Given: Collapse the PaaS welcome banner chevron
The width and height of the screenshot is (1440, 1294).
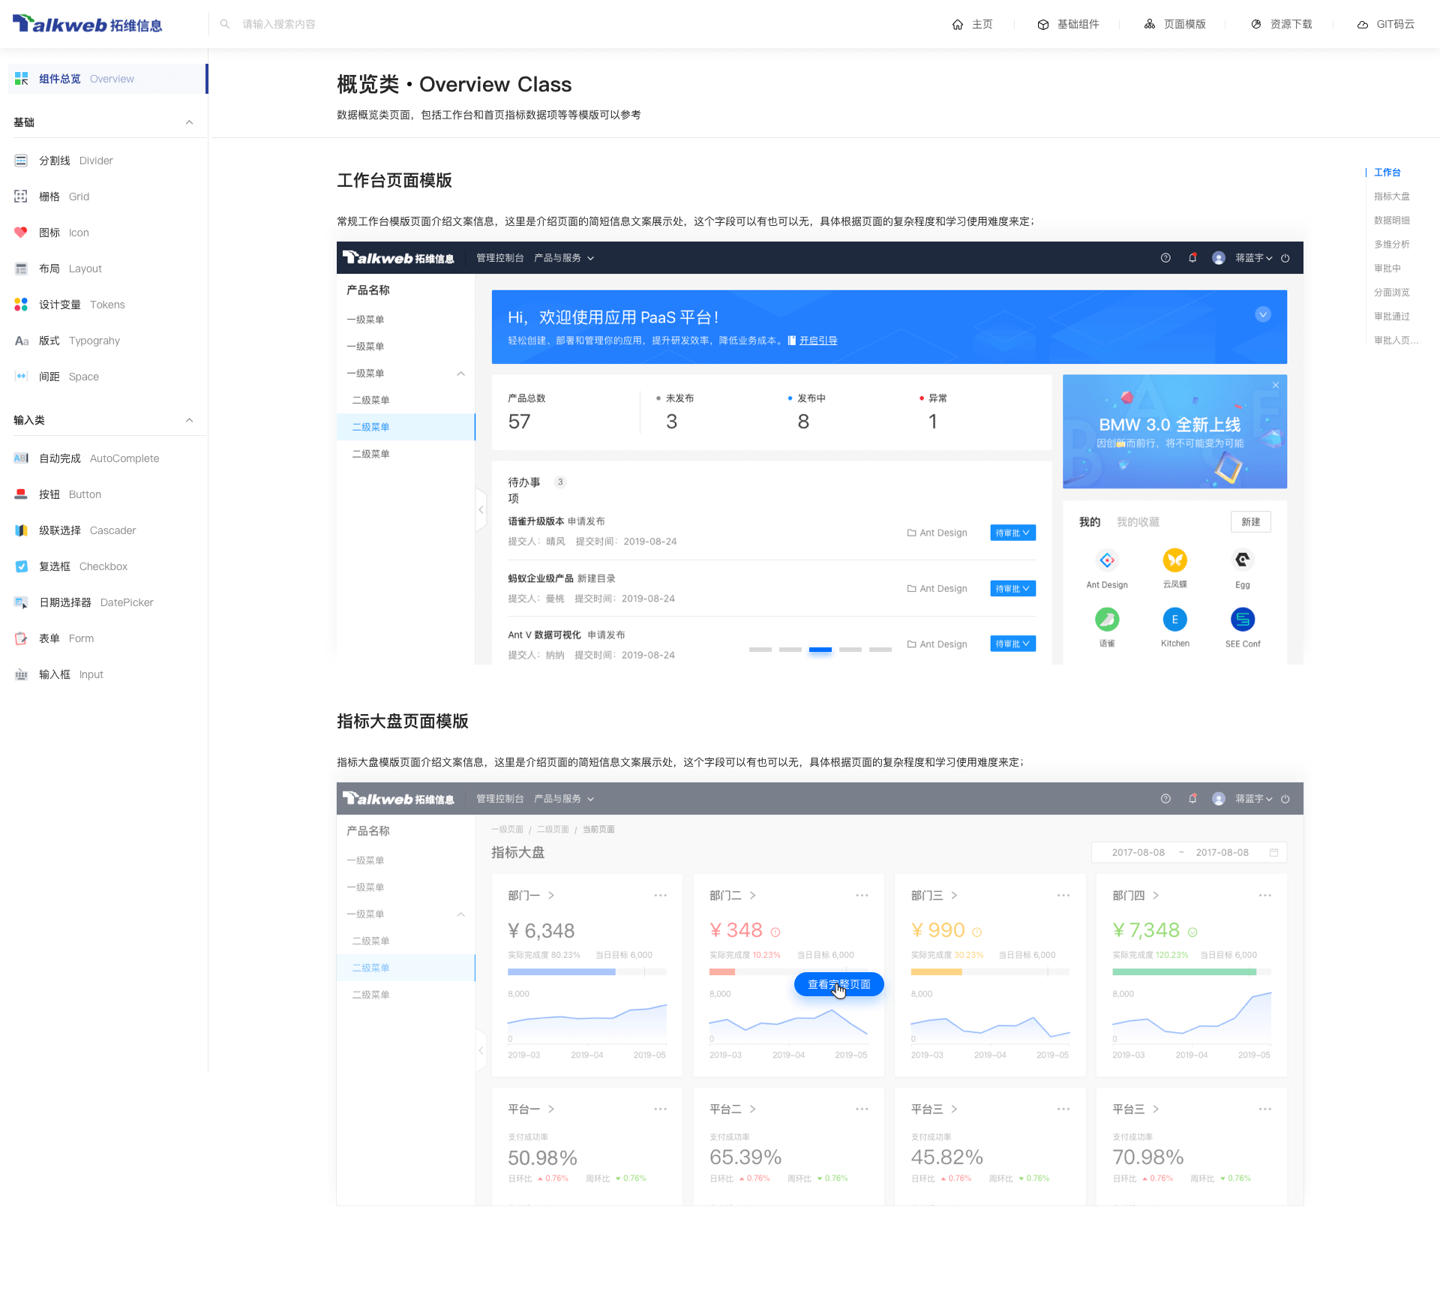Looking at the screenshot, I should click(x=1263, y=314).
